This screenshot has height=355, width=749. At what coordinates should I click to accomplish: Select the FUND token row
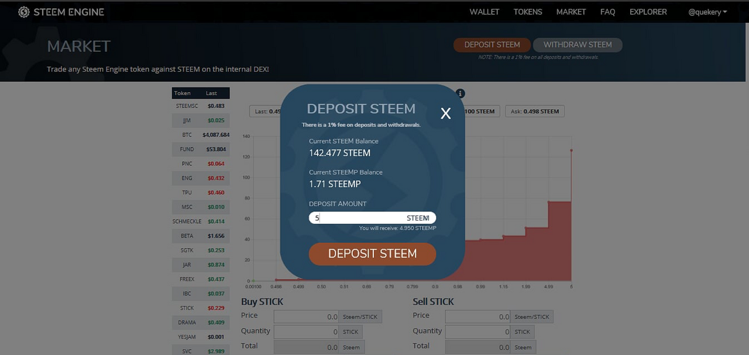click(x=201, y=149)
